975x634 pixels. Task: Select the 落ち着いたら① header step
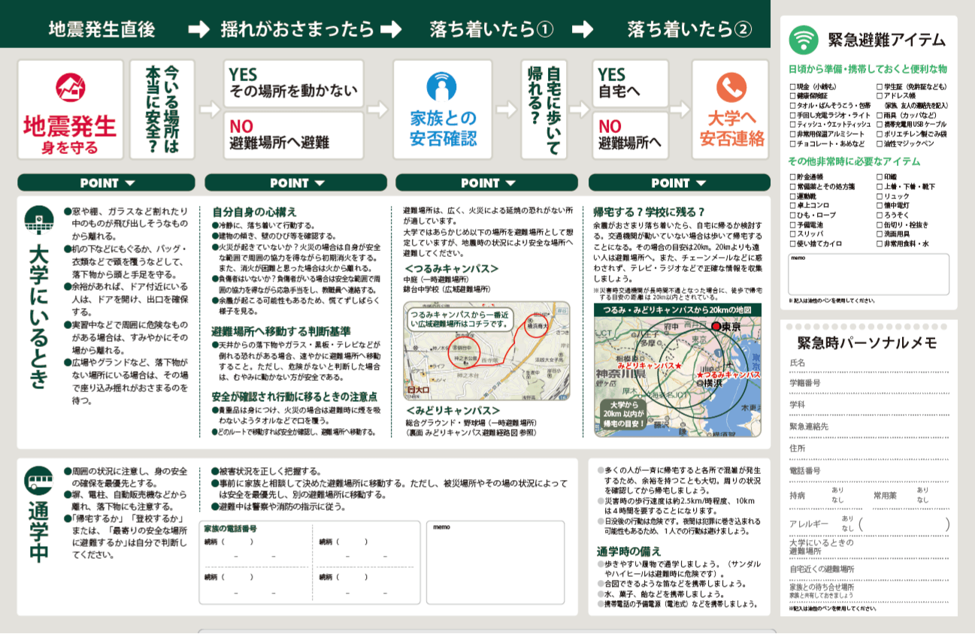click(492, 29)
